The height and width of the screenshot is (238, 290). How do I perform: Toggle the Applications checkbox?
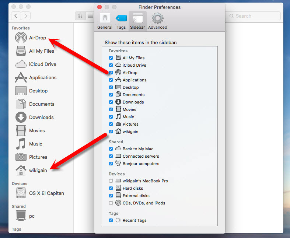(x=111, y=80)
